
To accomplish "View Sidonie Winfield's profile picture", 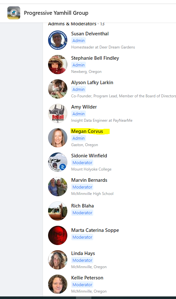I will point(58,162).
